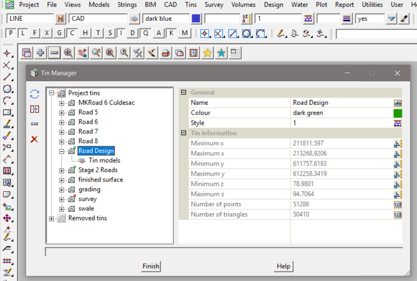This screenshot has width=417, height=281.
Task: Select the Tin models tree item
Action: [104, 160]
